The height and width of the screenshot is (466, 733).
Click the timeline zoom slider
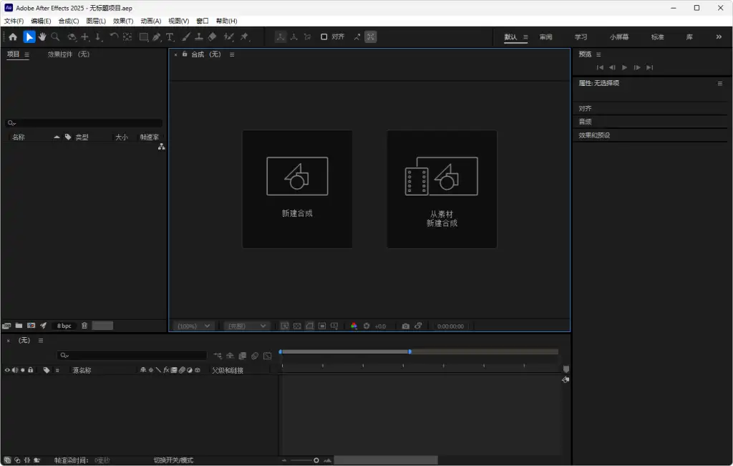316,460
